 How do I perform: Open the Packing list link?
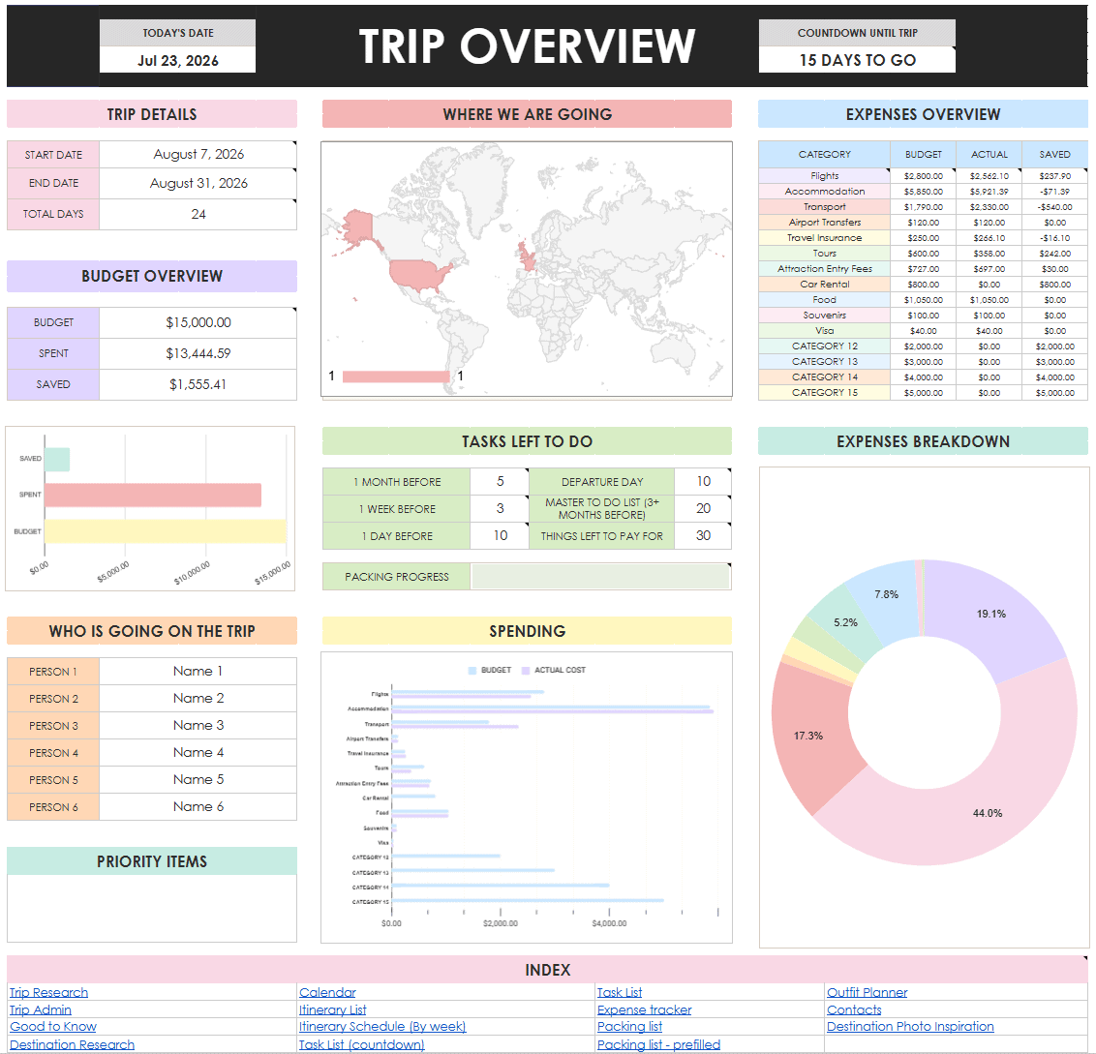coord(629,1026)
